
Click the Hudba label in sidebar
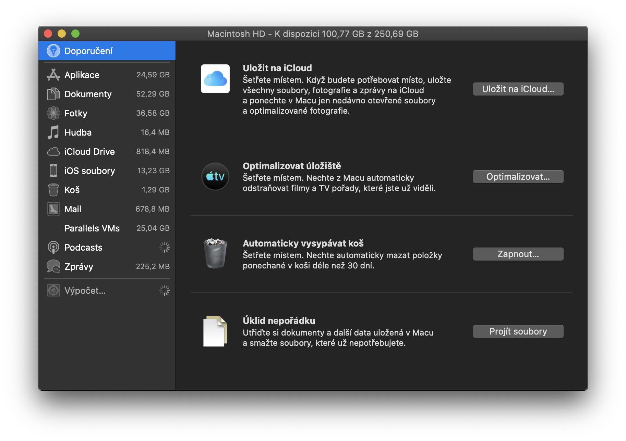(x=78, y=132)
